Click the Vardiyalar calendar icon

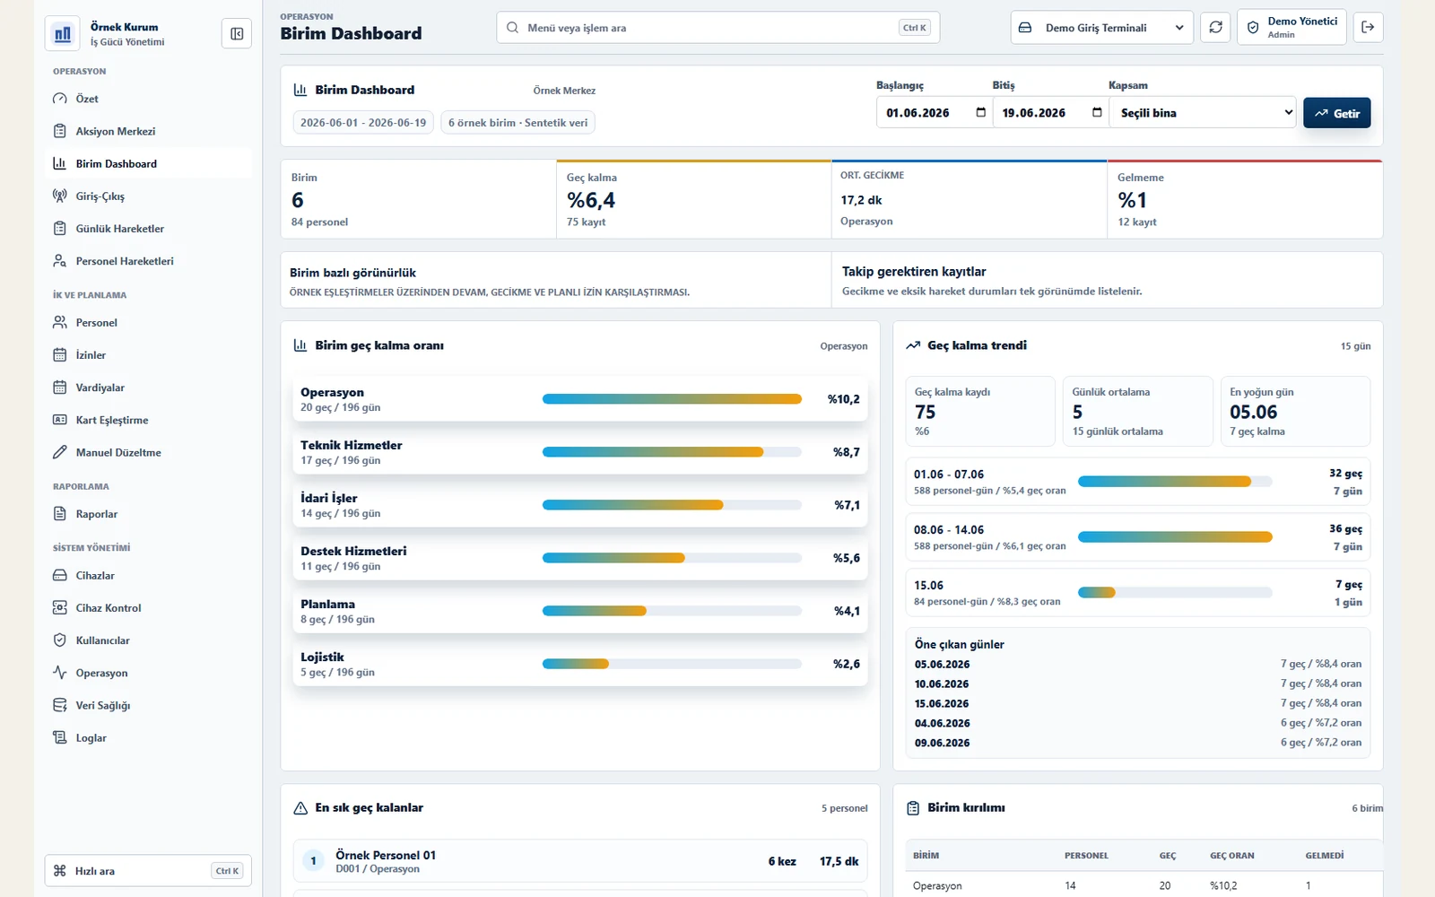pyautogui.click(x=60, y=388)
